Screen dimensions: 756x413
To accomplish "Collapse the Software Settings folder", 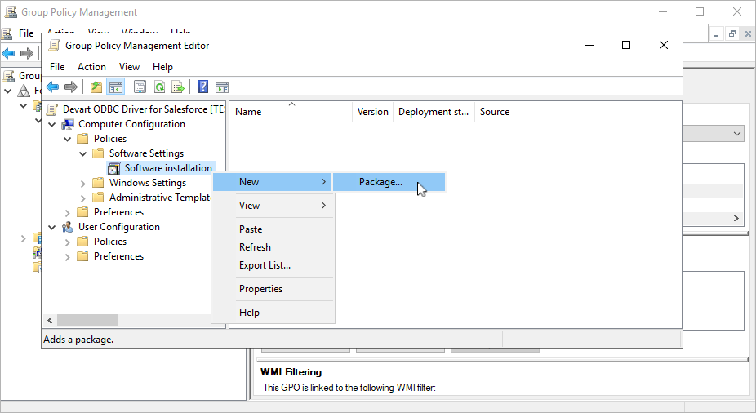I will (83, 153).
